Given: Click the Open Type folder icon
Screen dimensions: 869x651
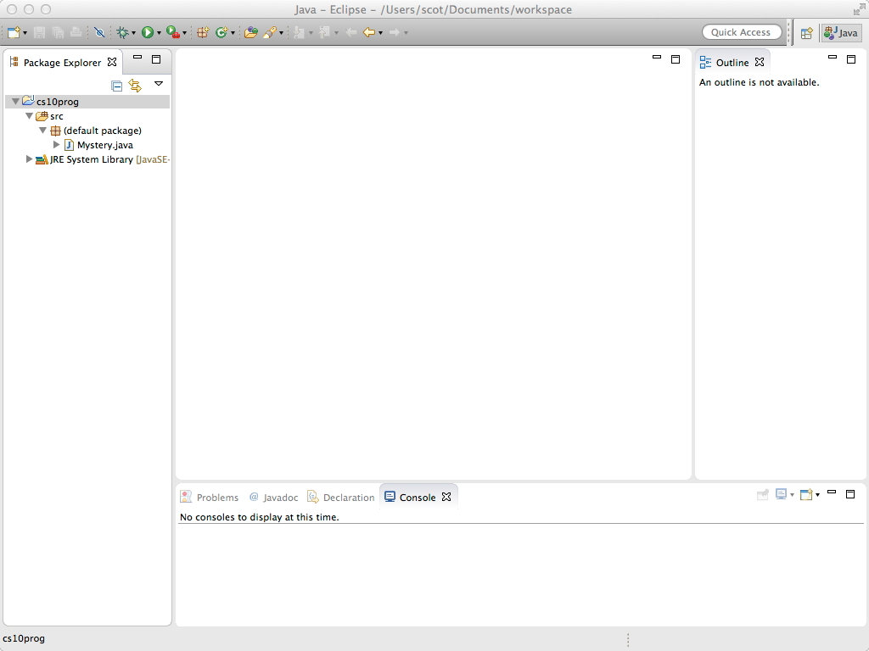Looking at the screenshot, I should click(251, 33).
